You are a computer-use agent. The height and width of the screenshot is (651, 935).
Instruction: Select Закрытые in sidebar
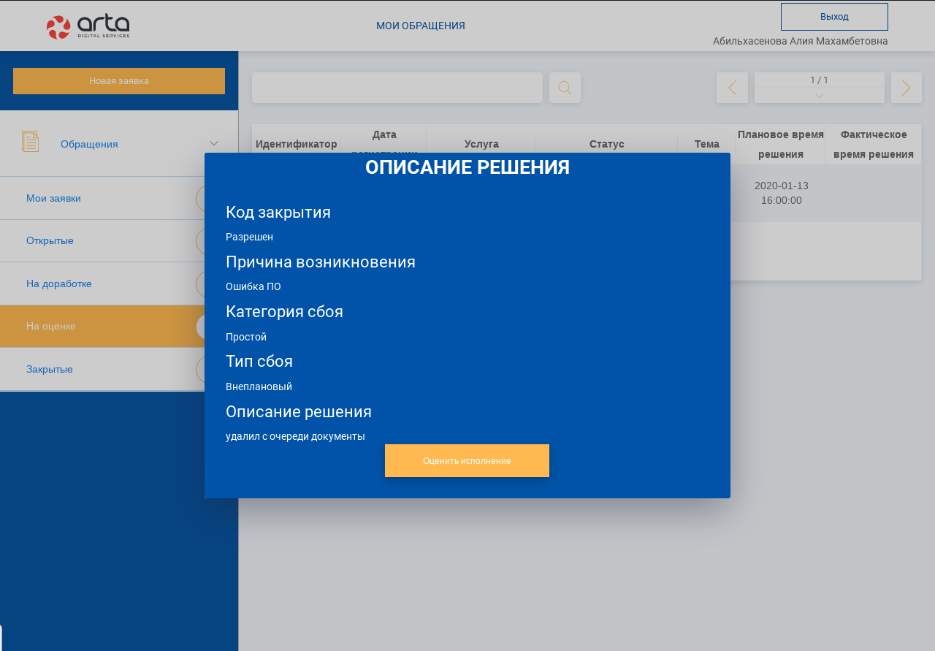click(x=119, y=369)
